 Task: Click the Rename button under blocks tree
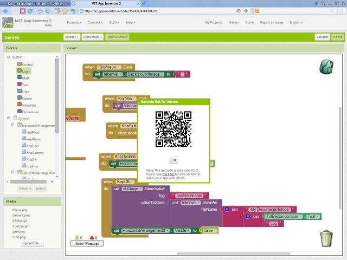(x=25, y=188)
